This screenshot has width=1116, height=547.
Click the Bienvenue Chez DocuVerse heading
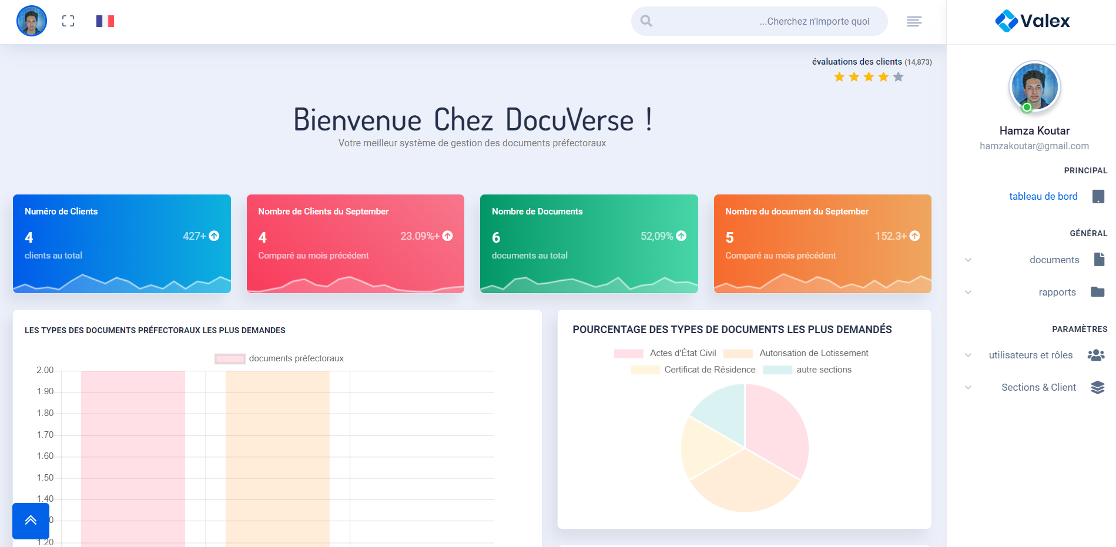472,120
